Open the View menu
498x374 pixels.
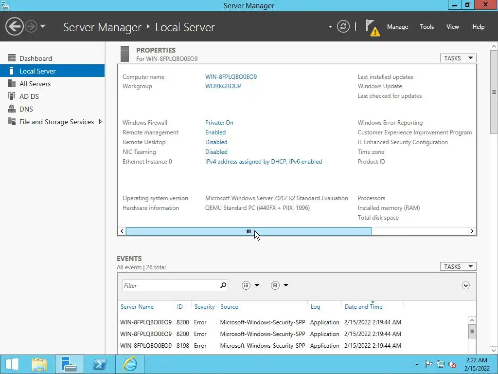[453, 27]
